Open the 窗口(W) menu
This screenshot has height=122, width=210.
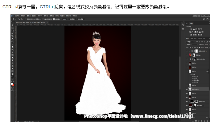pos(68,16)
